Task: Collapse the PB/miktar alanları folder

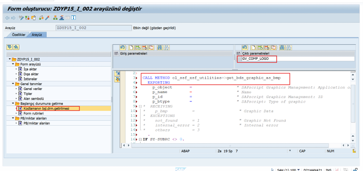Action: pyautogui.click(x=13, y=118)
